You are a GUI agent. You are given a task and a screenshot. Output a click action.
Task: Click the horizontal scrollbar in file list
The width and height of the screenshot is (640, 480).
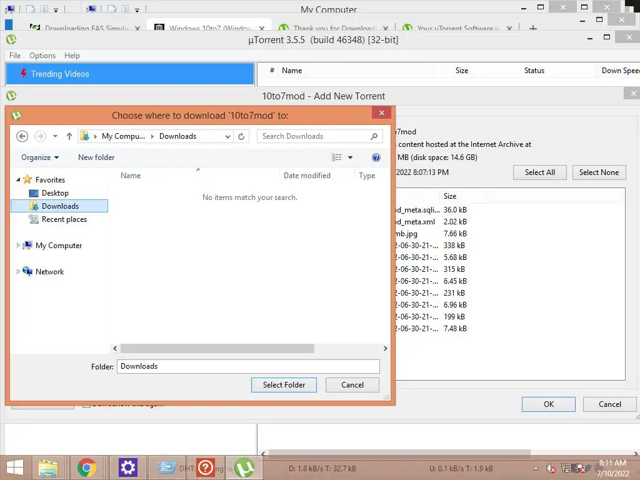(217, 349)
